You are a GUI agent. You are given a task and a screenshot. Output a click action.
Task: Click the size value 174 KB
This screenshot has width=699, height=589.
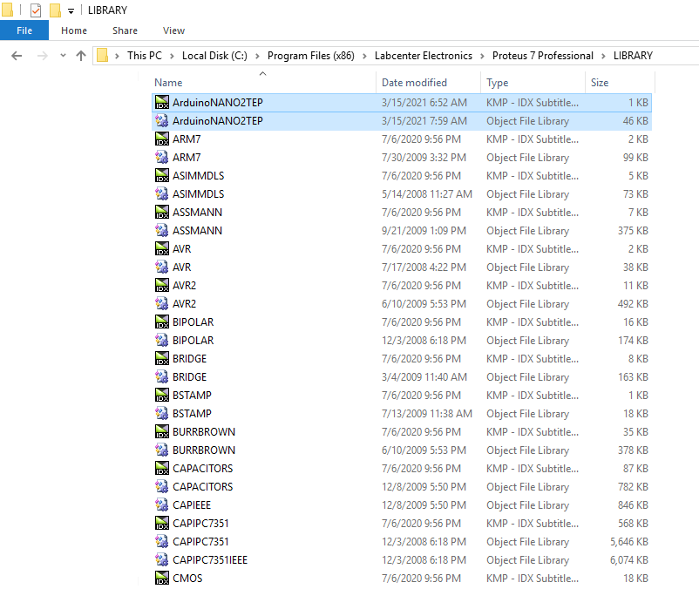[633, 340]
